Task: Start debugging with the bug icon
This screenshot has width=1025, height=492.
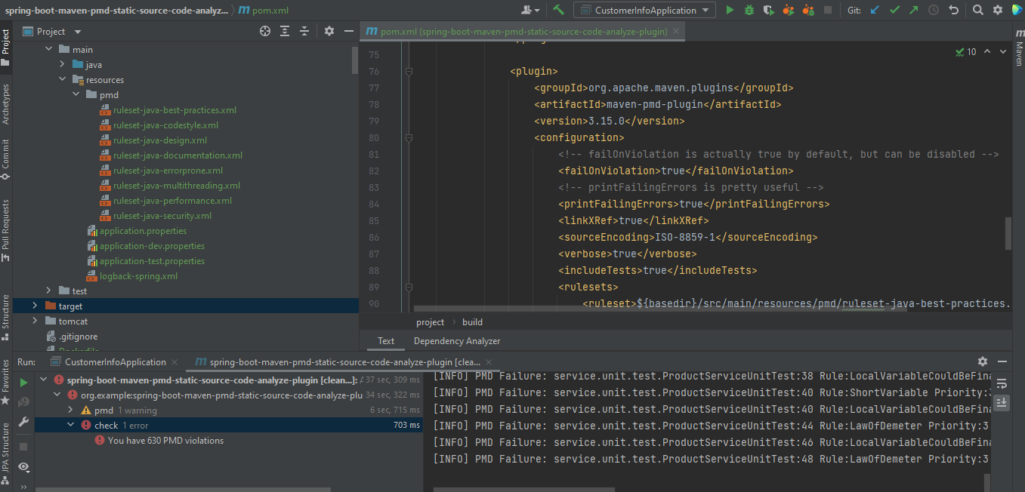Action: [x=749, y=10]
